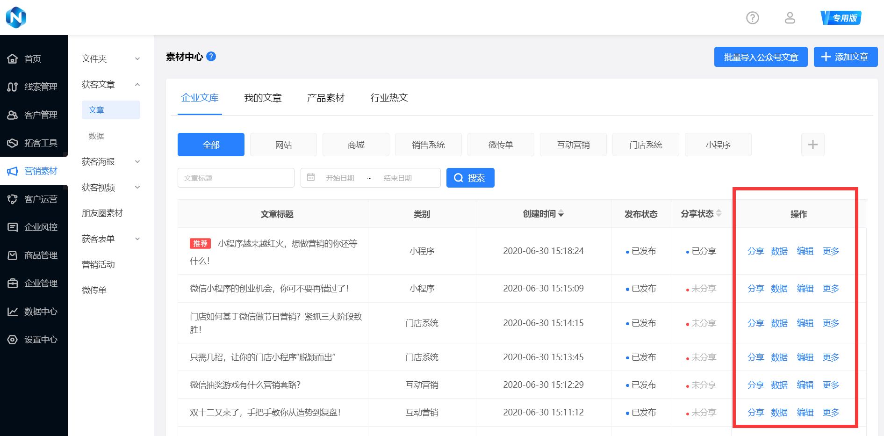Click title 双十二又来了，手把手教你从造势到复盘!

pos(265,413)
